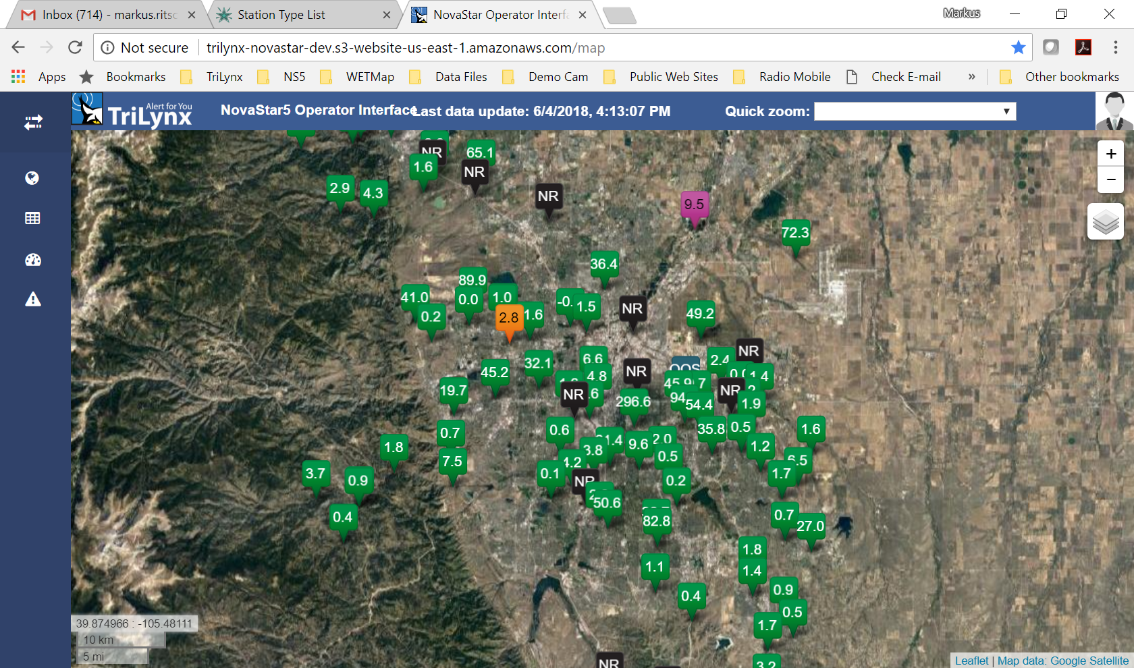Open the alarms warning triangle icon
The width and height of the screenshot is (1134, 668).
coord(32,300)
